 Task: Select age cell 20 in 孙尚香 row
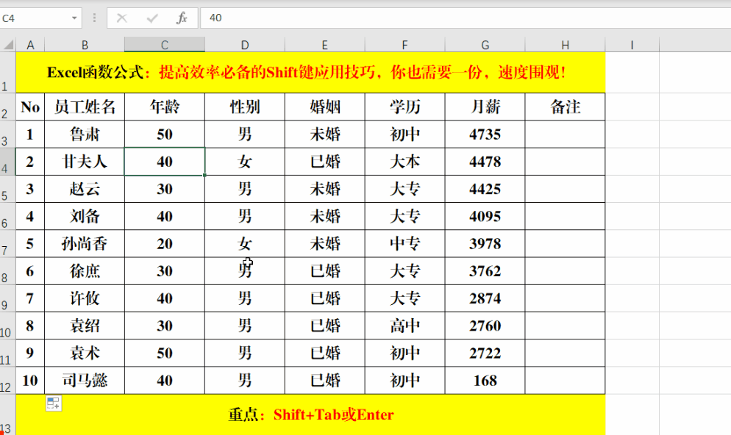pyautogui.click(x=165, y=243)
